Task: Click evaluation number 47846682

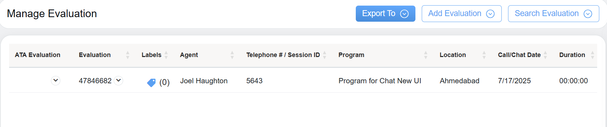Action: coord(95,81)
